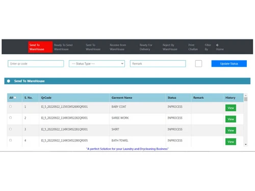Screen dimensions: 255x191
Task: Click the Print Challan menu item
Action: click(193, 47)
